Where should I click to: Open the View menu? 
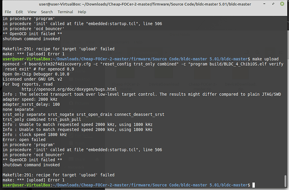pyautogui.click(x=32, y=12)
